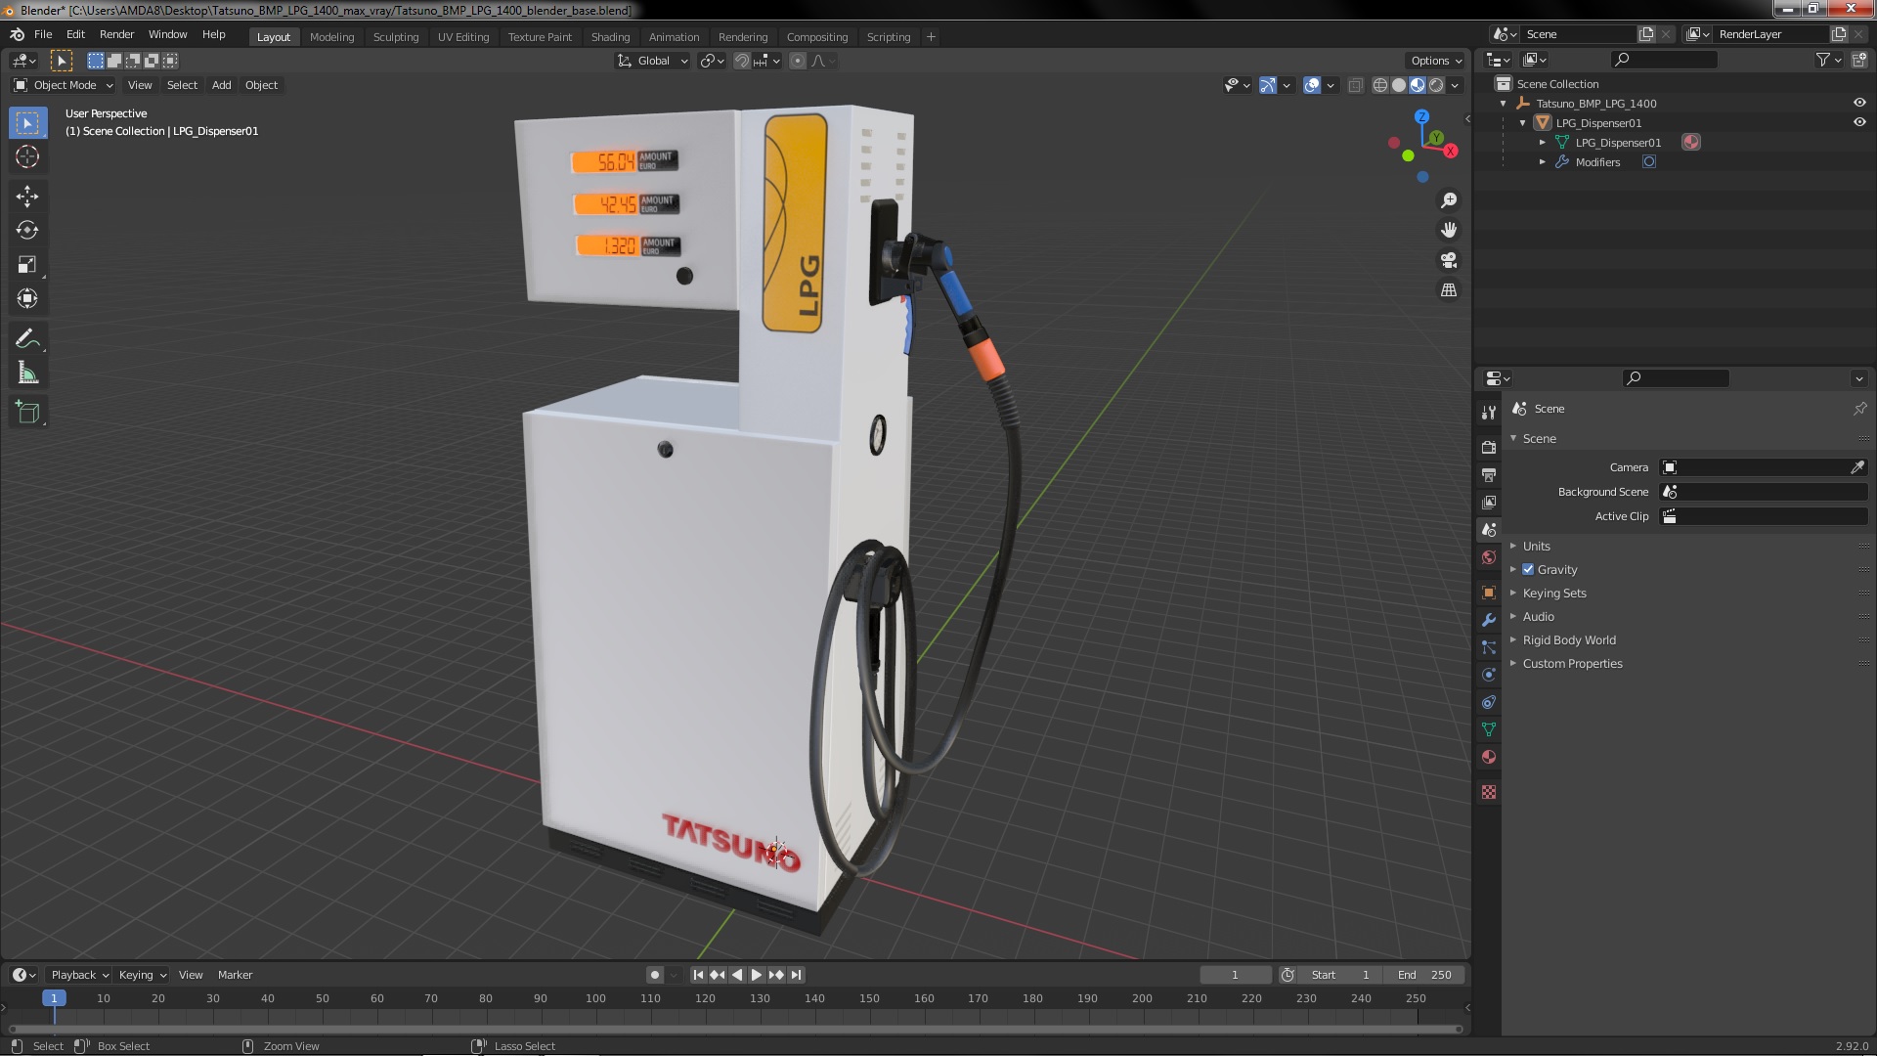This screenshot has height=1056, width=1877.
Task: Click the End frame 250 field
Action: (1424, 975)
